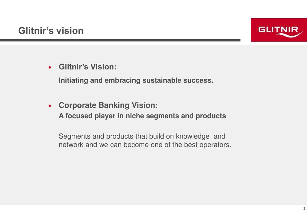Click the word "knowledge" in the paragraph
307x212 pixels.
[192, 136]
